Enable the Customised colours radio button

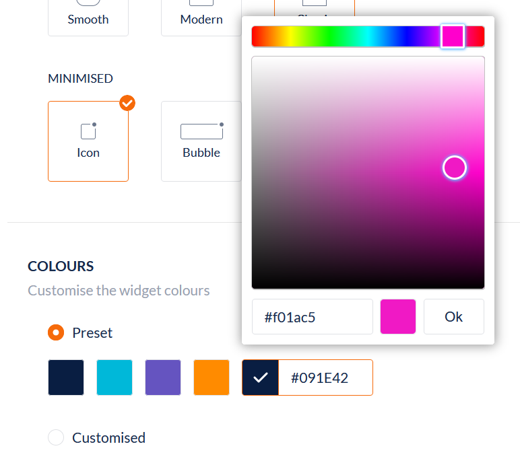(x=57, y=437)
